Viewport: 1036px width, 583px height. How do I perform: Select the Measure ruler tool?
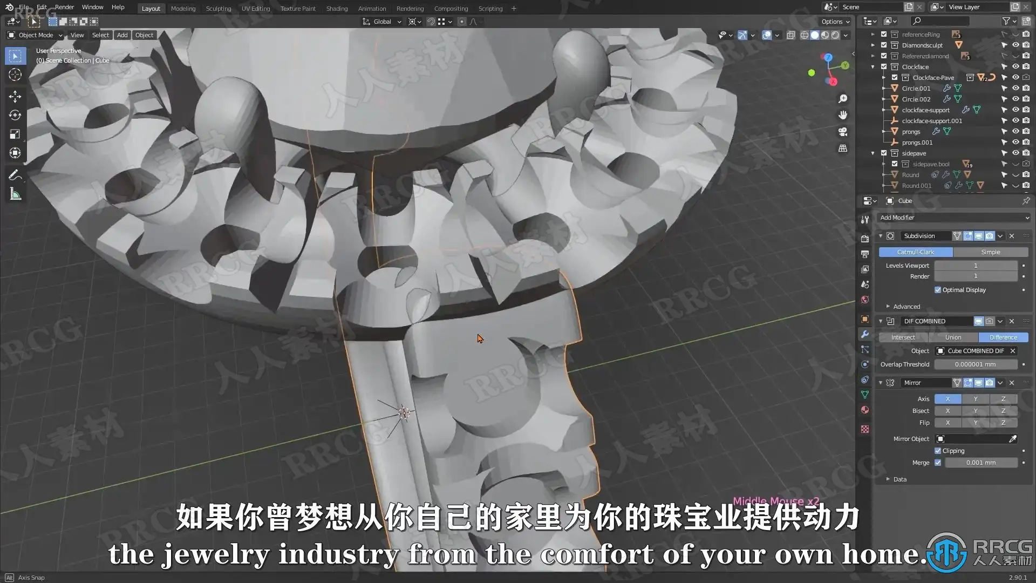click(x=15, y=194)
